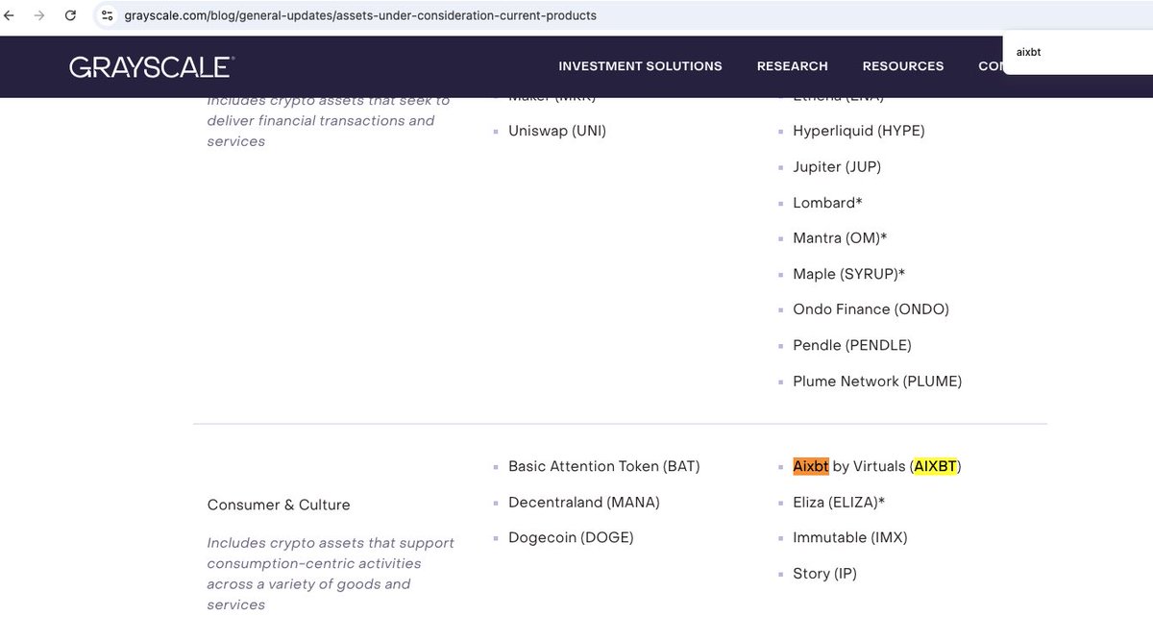1153x641 pixels.
Task: Click the browser back arrow
Action: [x=10, y=15]
